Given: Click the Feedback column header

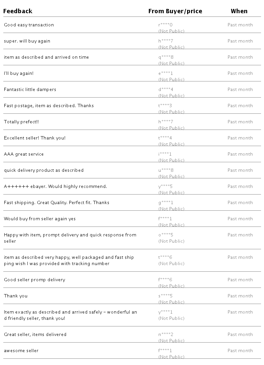Looking at the screenshot, I should (x=18, y=11).
